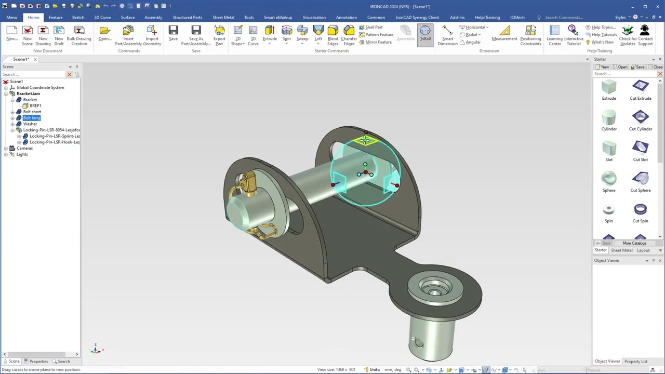Screen dimensions: 665x374
Task: Open the Radial dimension dropdown
Action: (x=479, y=35)
